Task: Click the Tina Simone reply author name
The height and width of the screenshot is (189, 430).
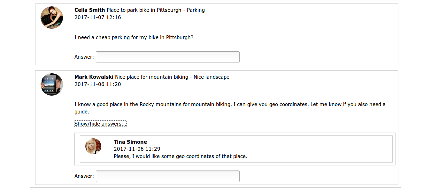Action: click(130, 142)
